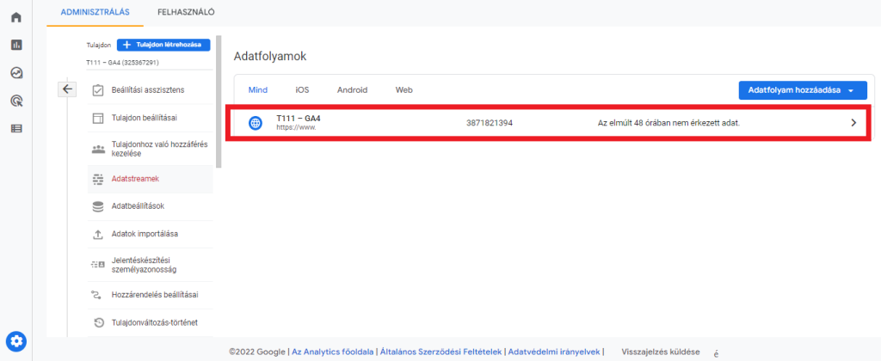The height and width of the screenshot is (361, 881).
Task: Open Reports bar chart icon
Action: 16,45
